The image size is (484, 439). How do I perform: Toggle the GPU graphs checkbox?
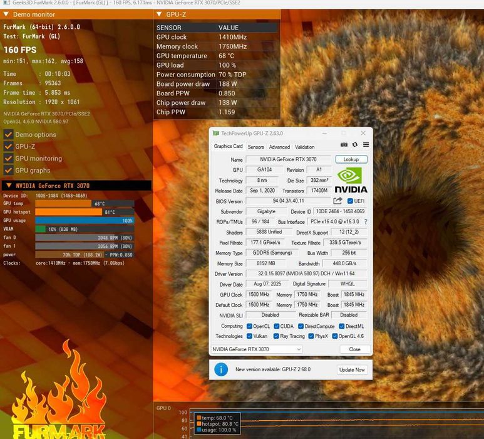(x=8, y=170)
